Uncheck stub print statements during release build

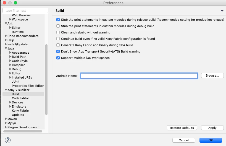[58, 20]
